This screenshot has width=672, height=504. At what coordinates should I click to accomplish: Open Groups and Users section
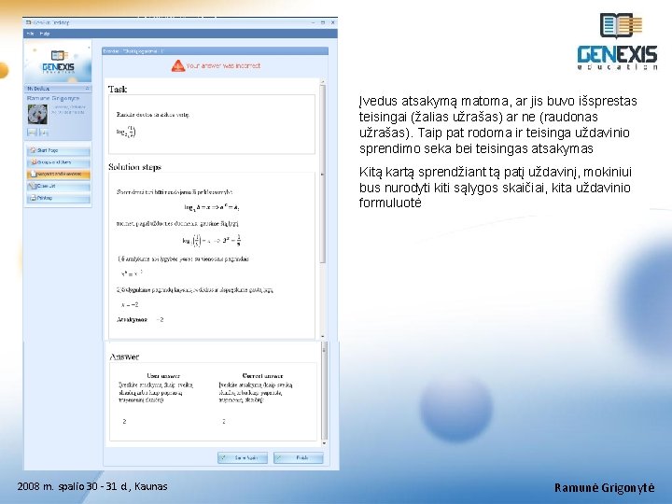click(58, 162)
